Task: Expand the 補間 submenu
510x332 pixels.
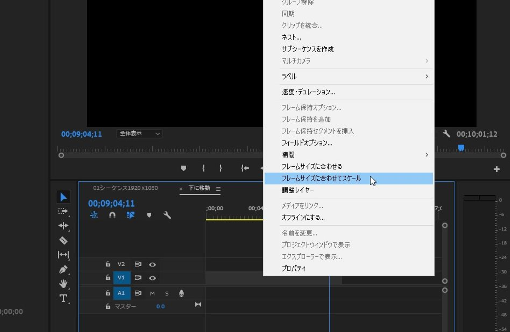Action: 354,155
